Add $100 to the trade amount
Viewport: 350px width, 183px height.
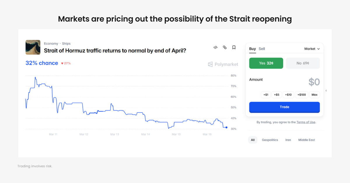pyautogui.click(x=302, y=94)
